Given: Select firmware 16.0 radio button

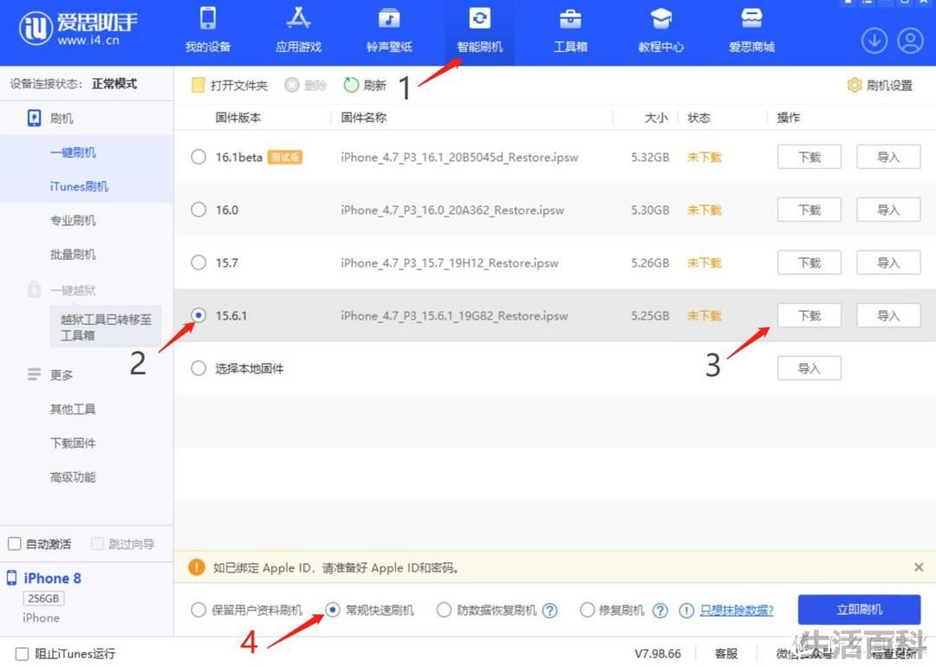Looking at the screenshot, I should point(198,210).
